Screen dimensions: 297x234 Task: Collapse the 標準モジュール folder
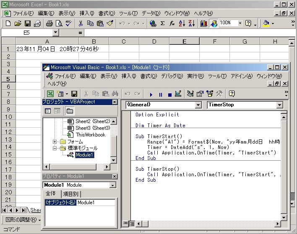(x=55, y=148)
